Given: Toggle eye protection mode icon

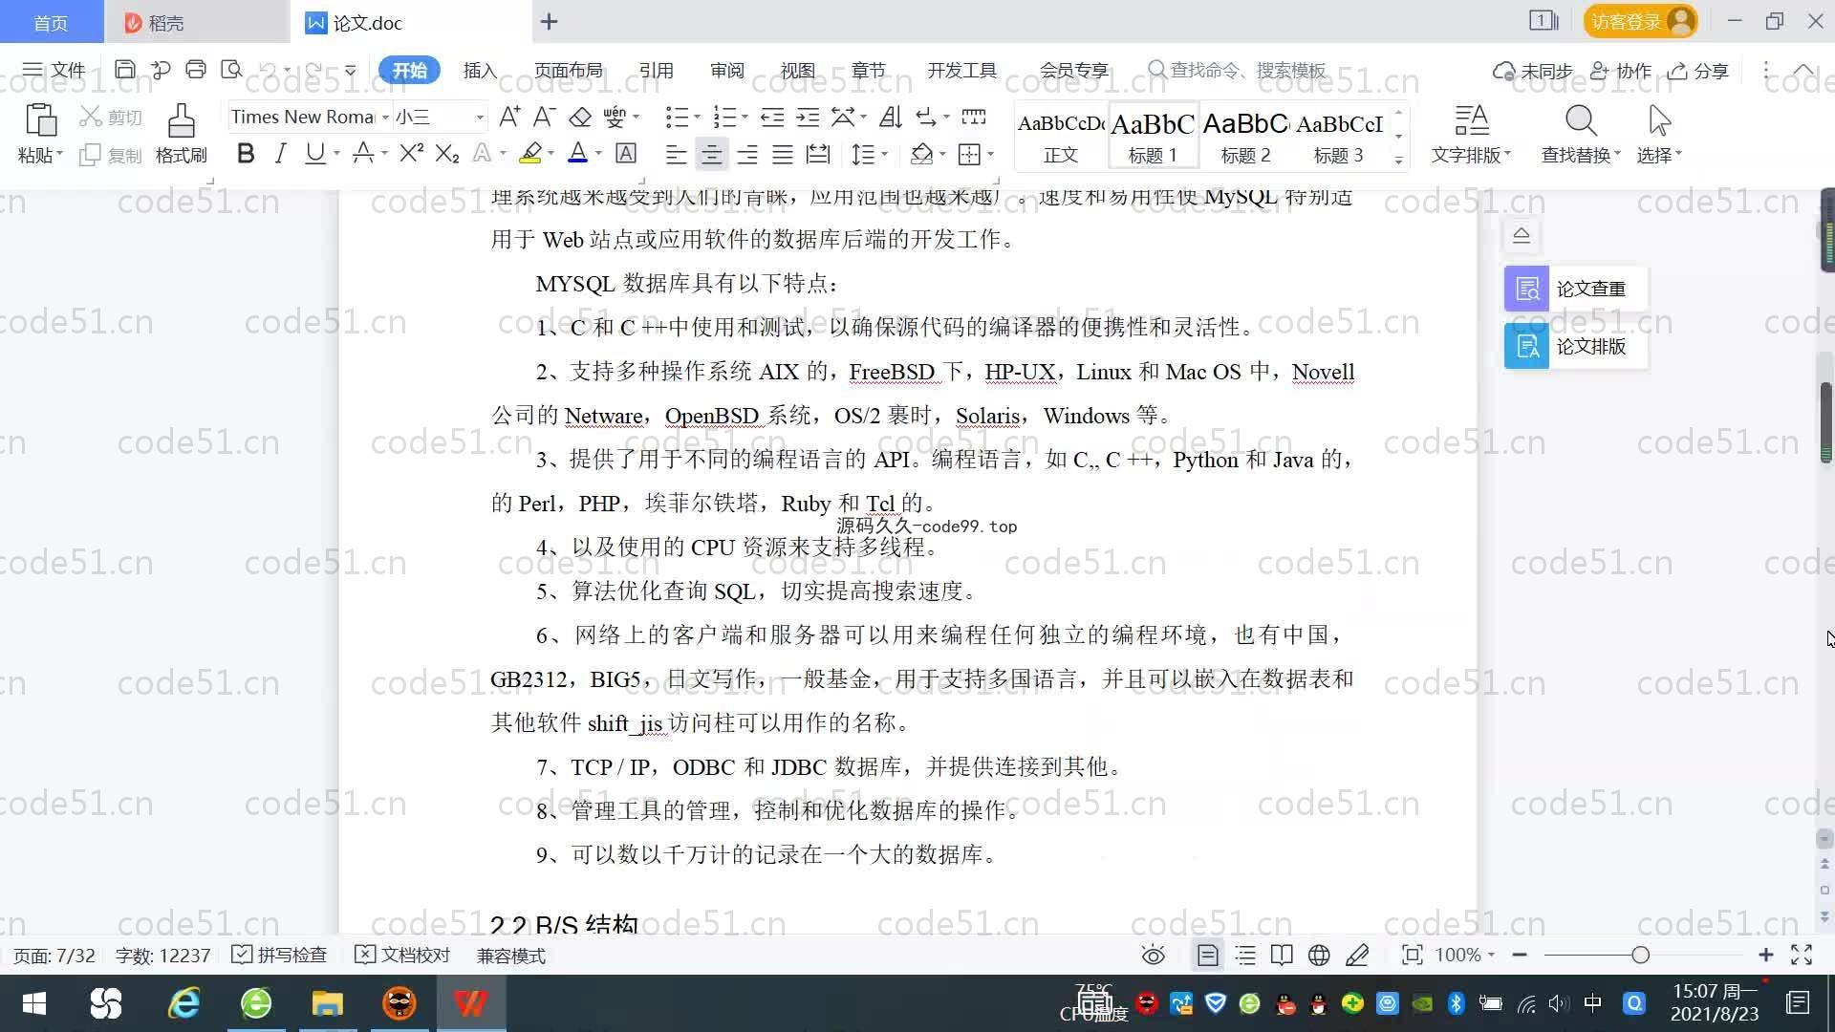Looking at the screenshot, I should tap(1154, 955).
